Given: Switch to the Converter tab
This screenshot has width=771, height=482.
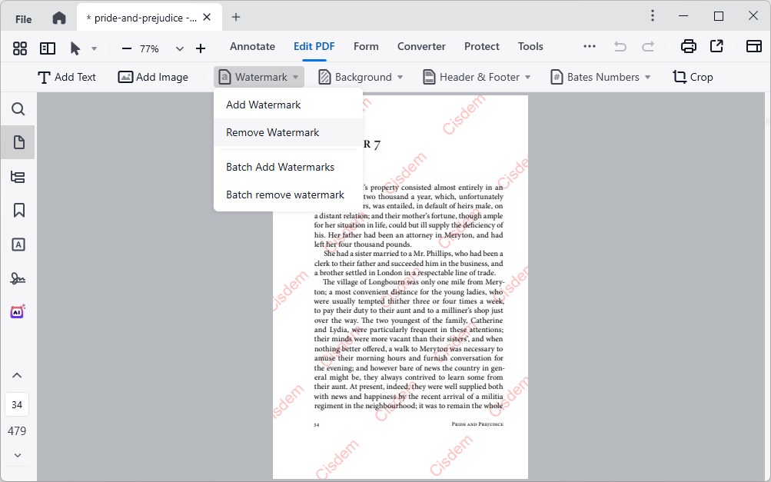Looking at the screenshot, I should click(x=421, y=46).
